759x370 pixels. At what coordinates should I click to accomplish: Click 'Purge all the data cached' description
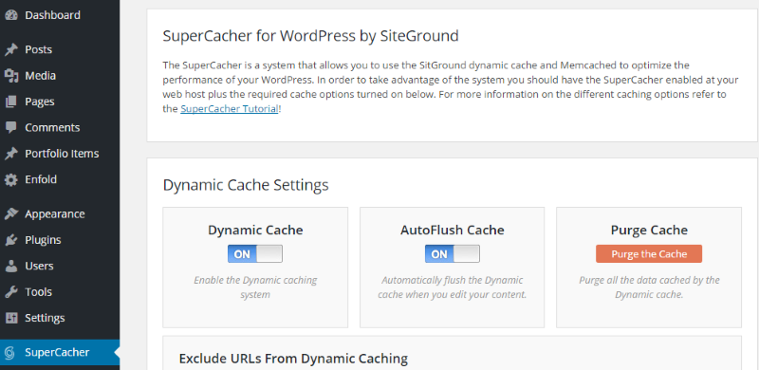(x=649, y=287)
